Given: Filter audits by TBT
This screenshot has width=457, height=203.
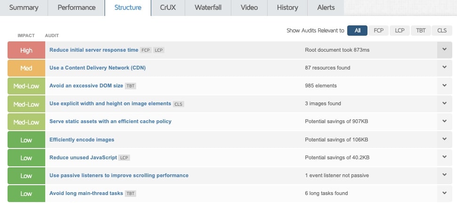Looking at the screenshot, I should tap(421, 31).
